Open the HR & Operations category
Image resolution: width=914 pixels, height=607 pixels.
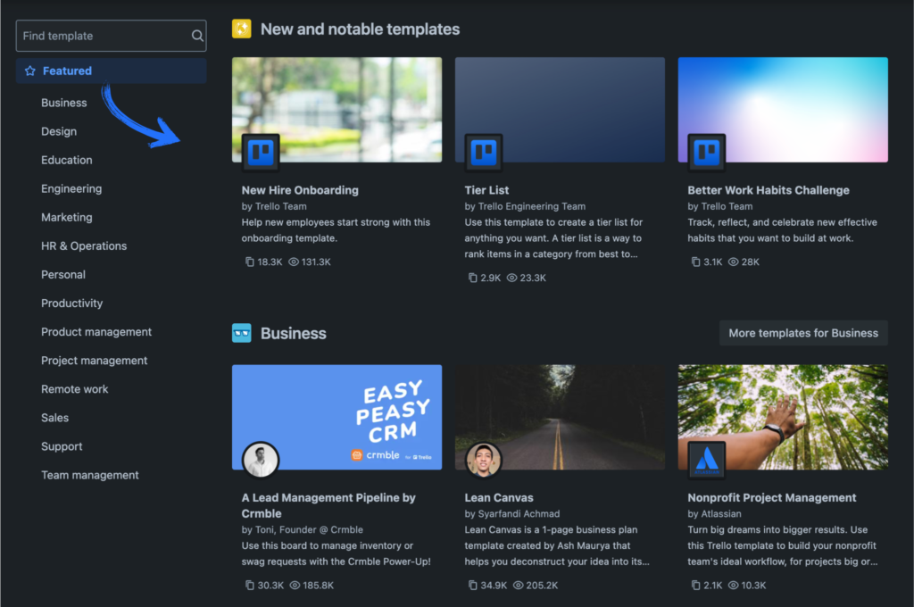[x=84, y=245]
